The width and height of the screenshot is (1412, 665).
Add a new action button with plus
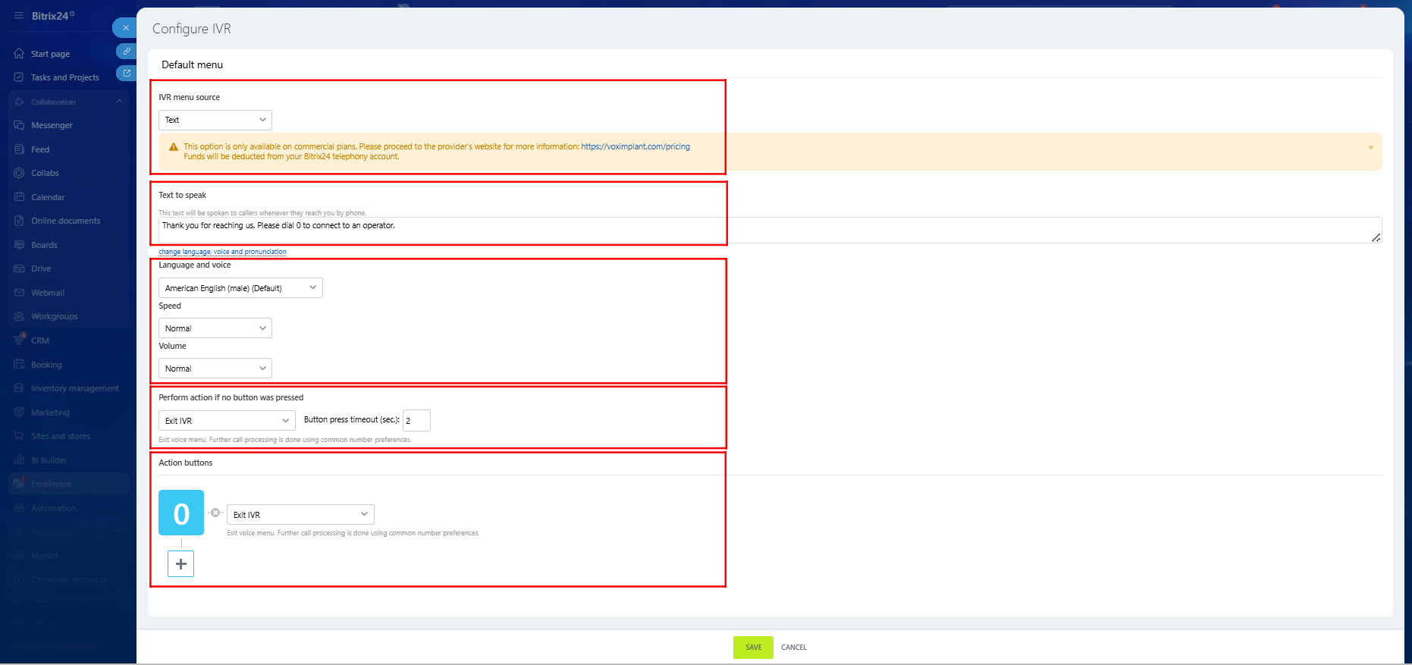[x=180, y=564]
